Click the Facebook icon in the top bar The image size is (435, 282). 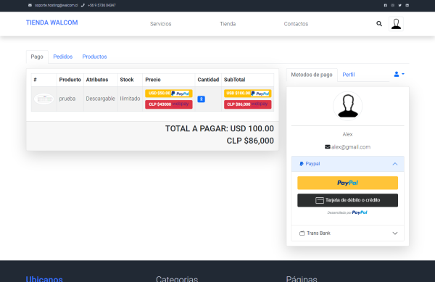click(x=386, y=5)
